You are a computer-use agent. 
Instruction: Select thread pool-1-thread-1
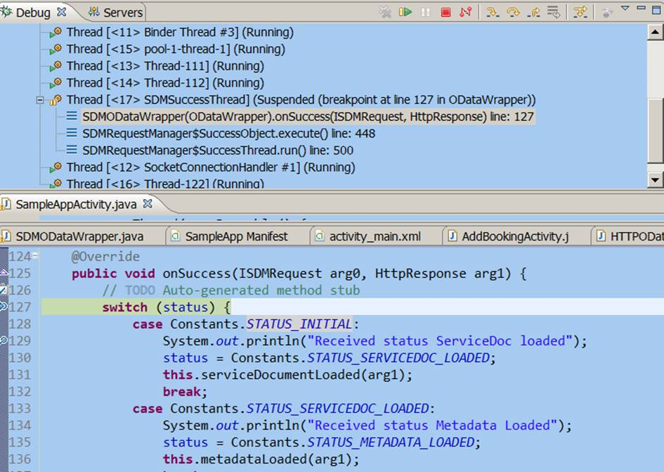tap(176, 49)
